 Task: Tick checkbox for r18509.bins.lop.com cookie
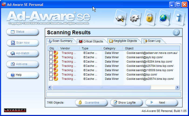[51, 70]
